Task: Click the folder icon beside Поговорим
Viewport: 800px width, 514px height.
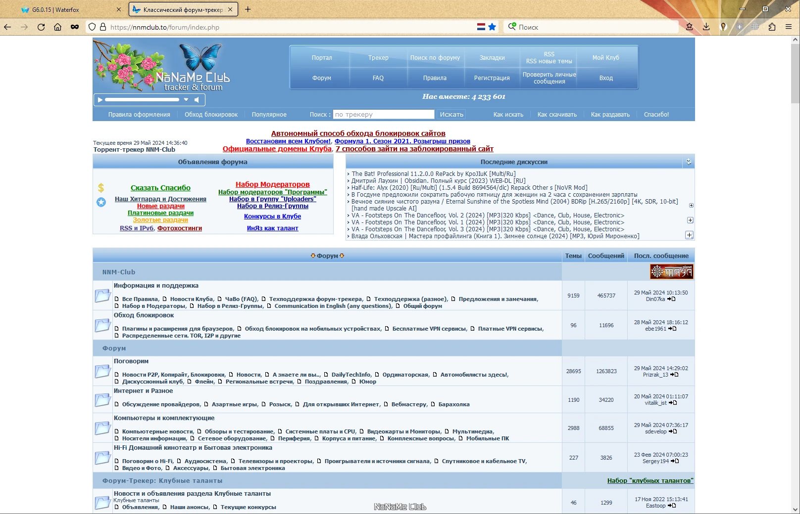Action: (103, 371)
